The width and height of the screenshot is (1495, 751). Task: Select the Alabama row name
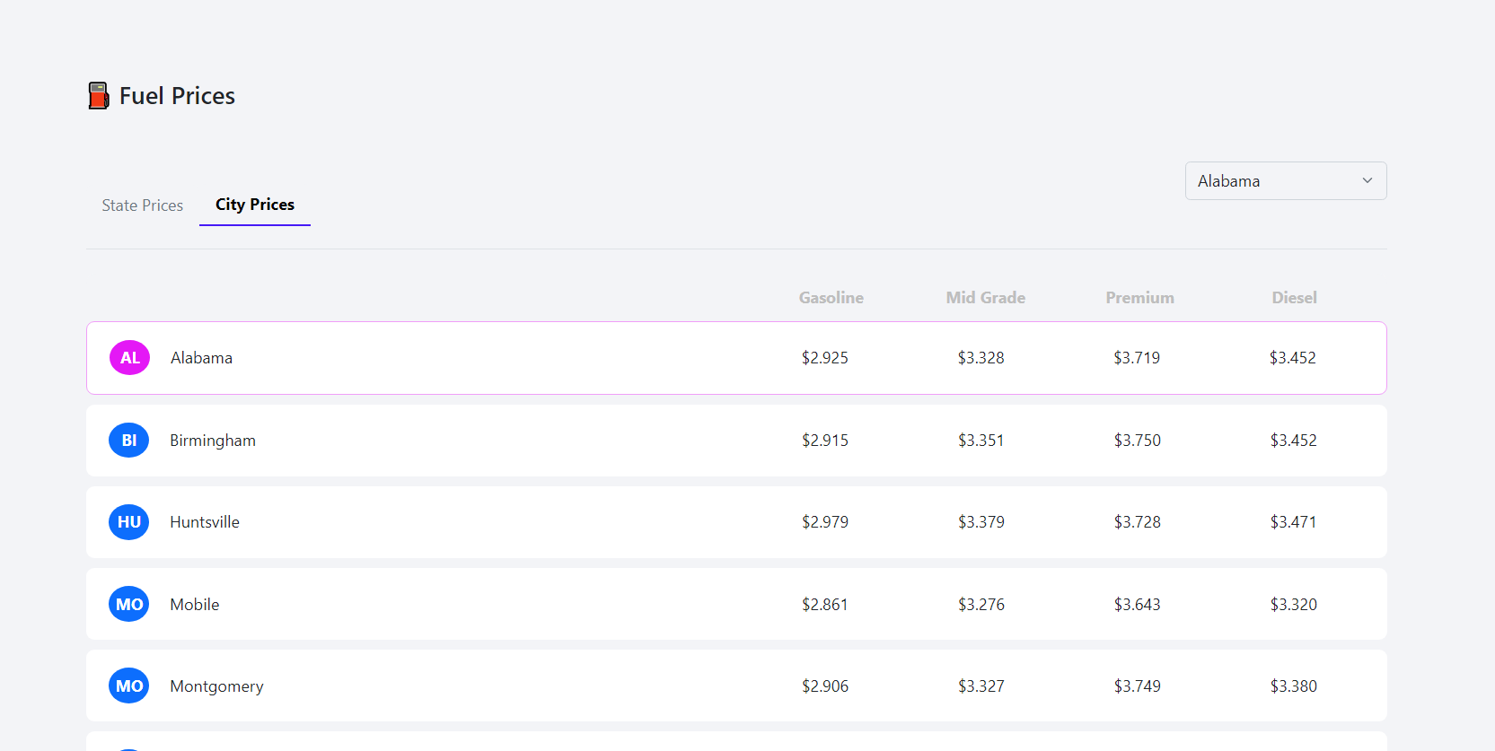(x=202, y=358)
